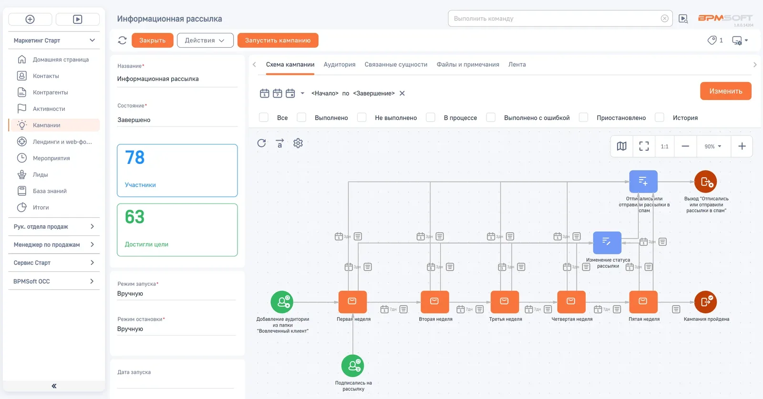Zoom out the diagram with minus

[685, 146]
